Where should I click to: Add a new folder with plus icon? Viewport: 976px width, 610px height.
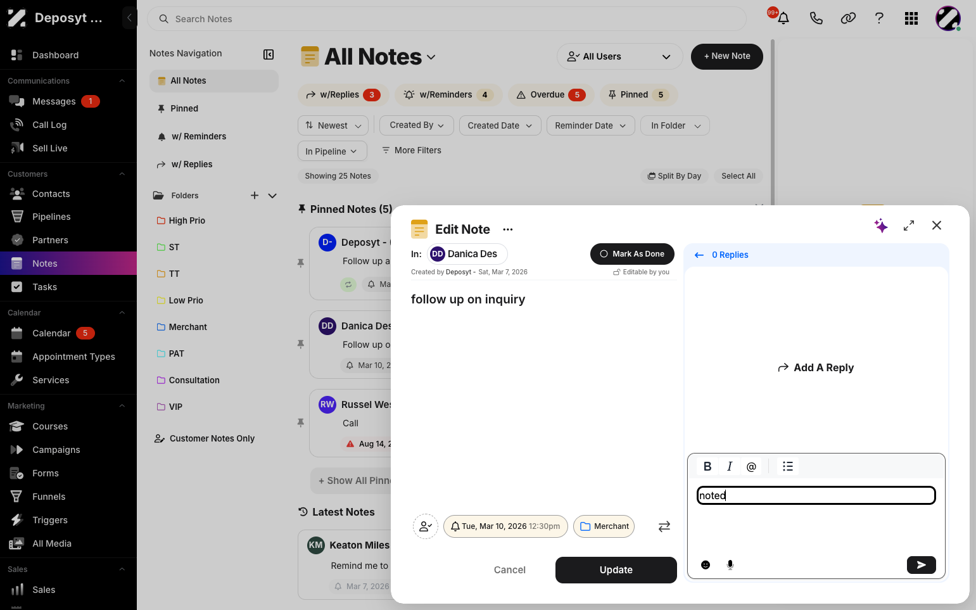coord(255,196)
